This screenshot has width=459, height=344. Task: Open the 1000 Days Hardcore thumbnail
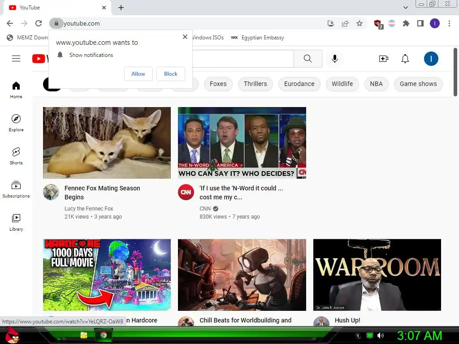point(107,275)
